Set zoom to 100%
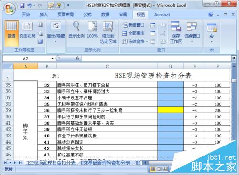Screen dimensions: 239x175 coord(92,30)
